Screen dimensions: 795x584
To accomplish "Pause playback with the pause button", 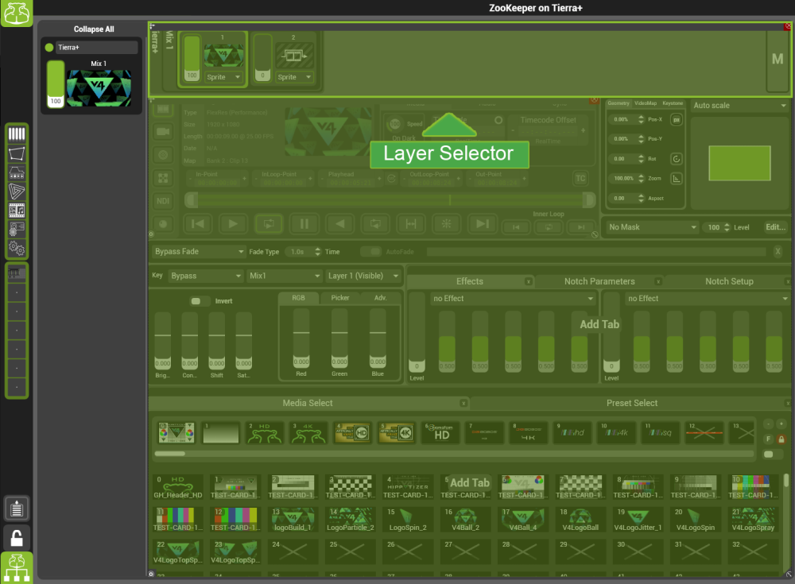I will [304, 223].
